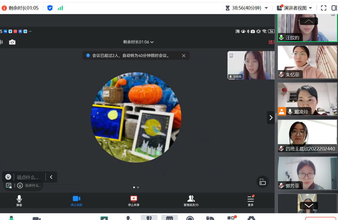Click the green network signal bars icon
The image size is (338, 220).
point(60,8)
